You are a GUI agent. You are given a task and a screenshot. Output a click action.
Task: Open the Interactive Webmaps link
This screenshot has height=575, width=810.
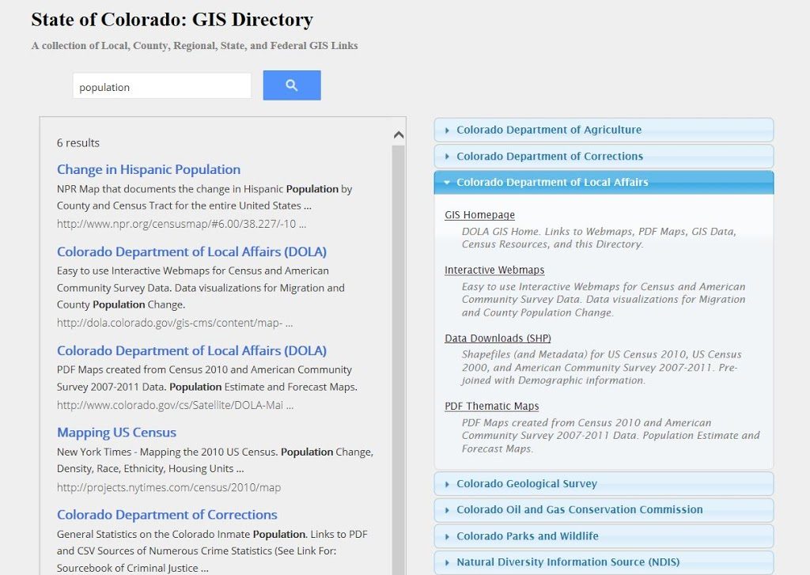(x=494, y=270)
